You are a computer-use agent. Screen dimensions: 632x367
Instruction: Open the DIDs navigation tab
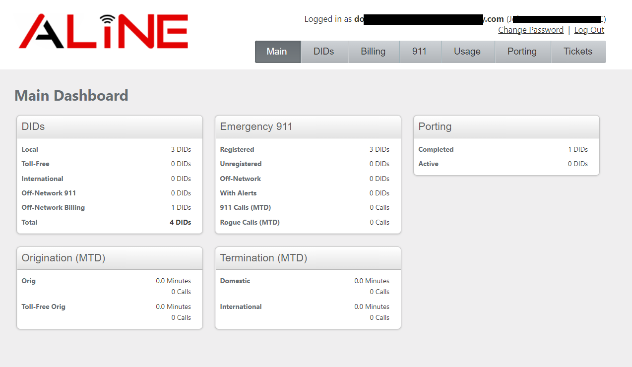(324, 51)
